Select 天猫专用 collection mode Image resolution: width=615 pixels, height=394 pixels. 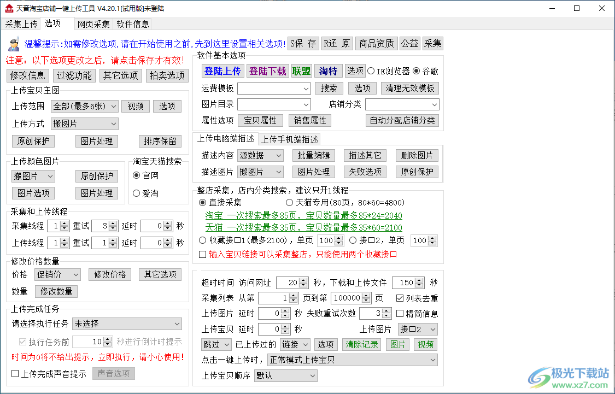click(345, 203)
